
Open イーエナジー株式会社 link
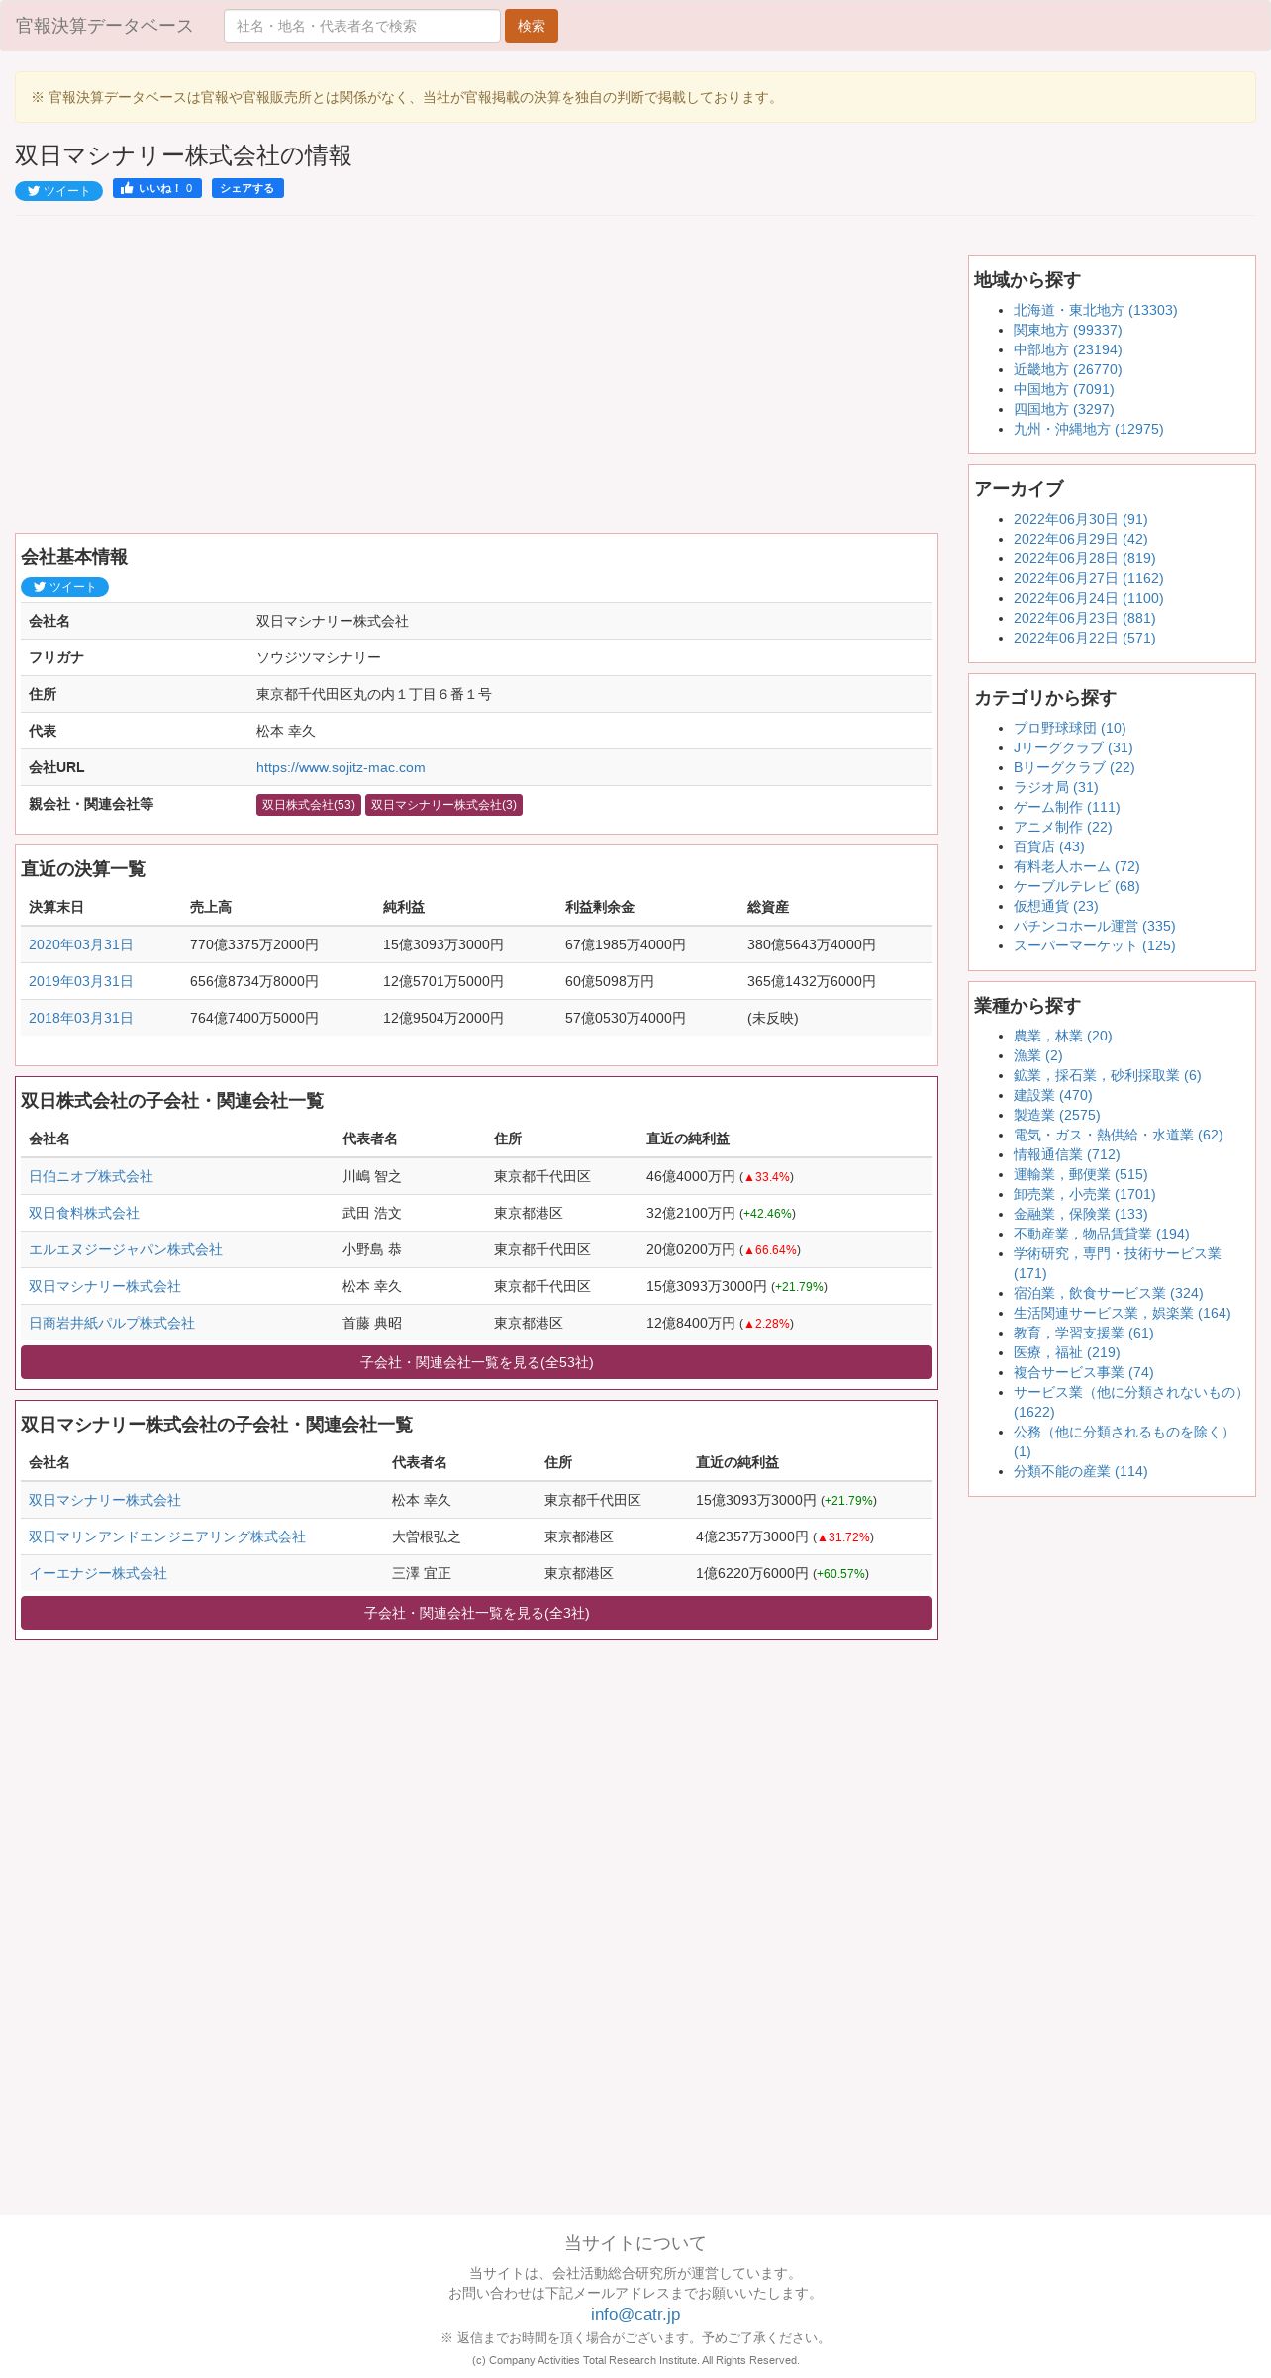click(x=98, y=1573)
